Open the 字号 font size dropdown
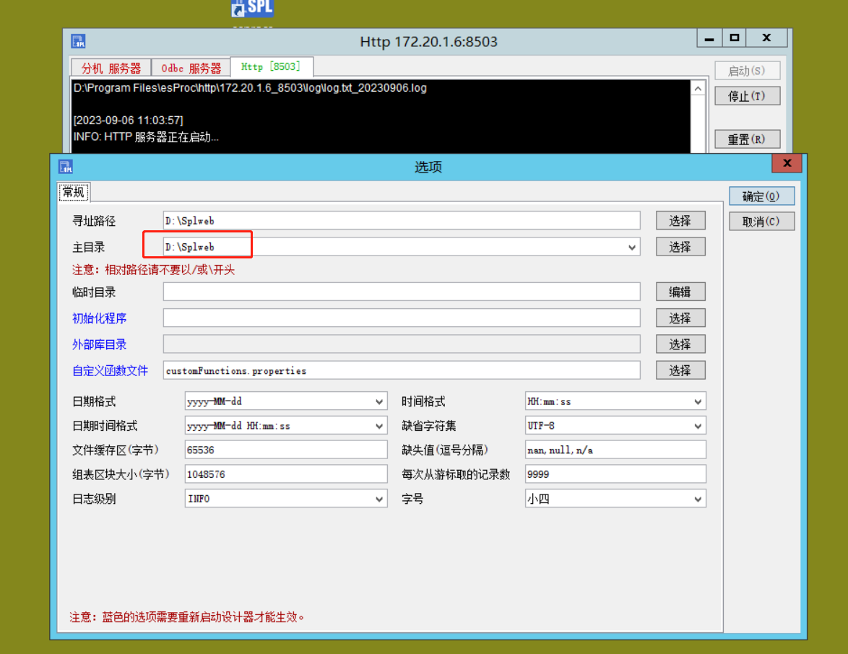 click(x=698, y=499)
